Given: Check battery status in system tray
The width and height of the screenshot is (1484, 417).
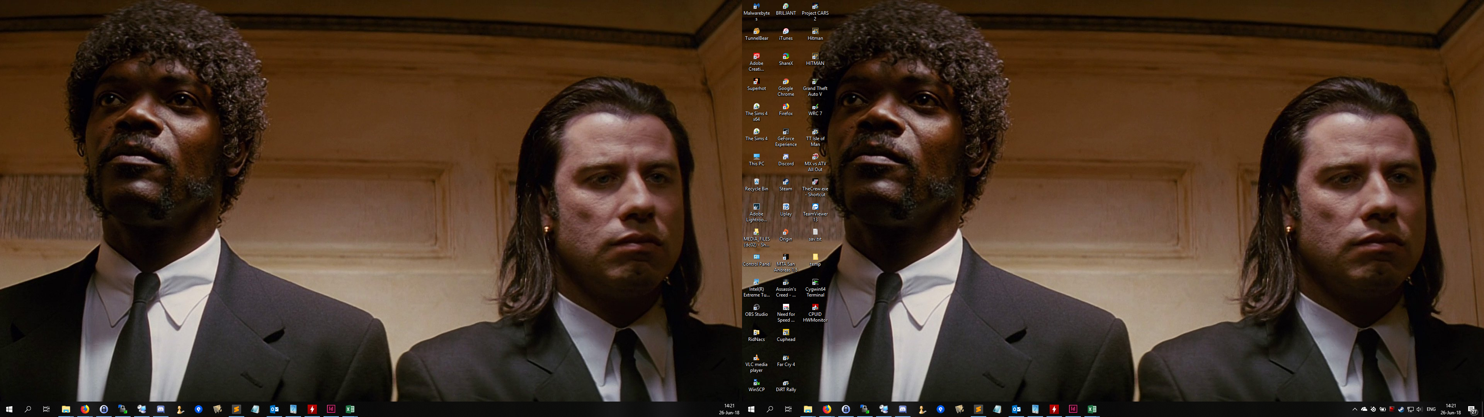Looking at the screenshot, I should click(x=1383, y=410).
